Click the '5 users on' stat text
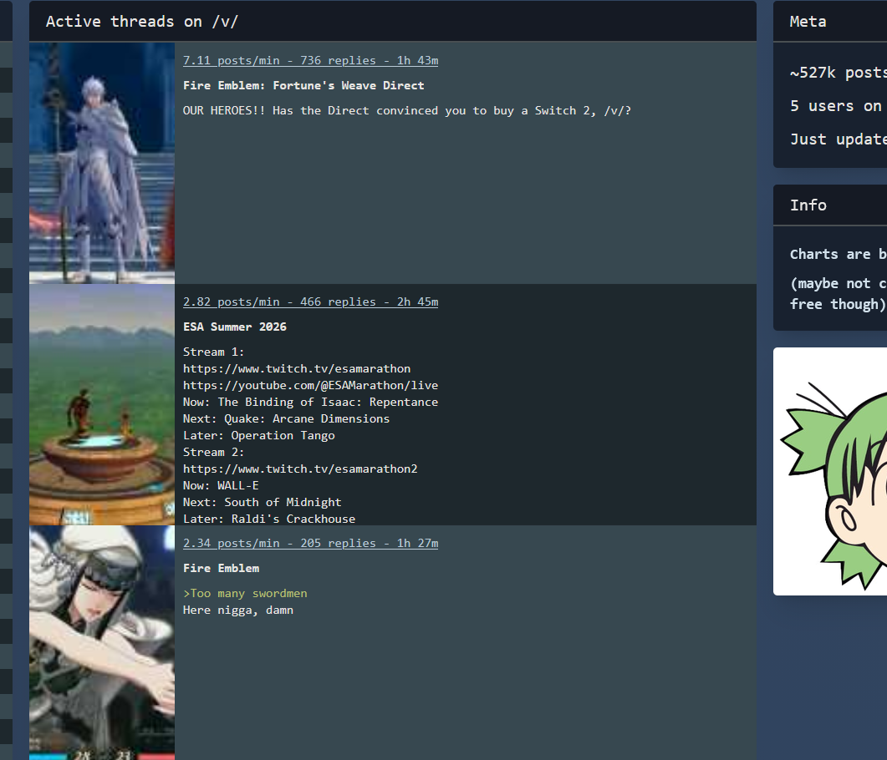 click(835, 106)
